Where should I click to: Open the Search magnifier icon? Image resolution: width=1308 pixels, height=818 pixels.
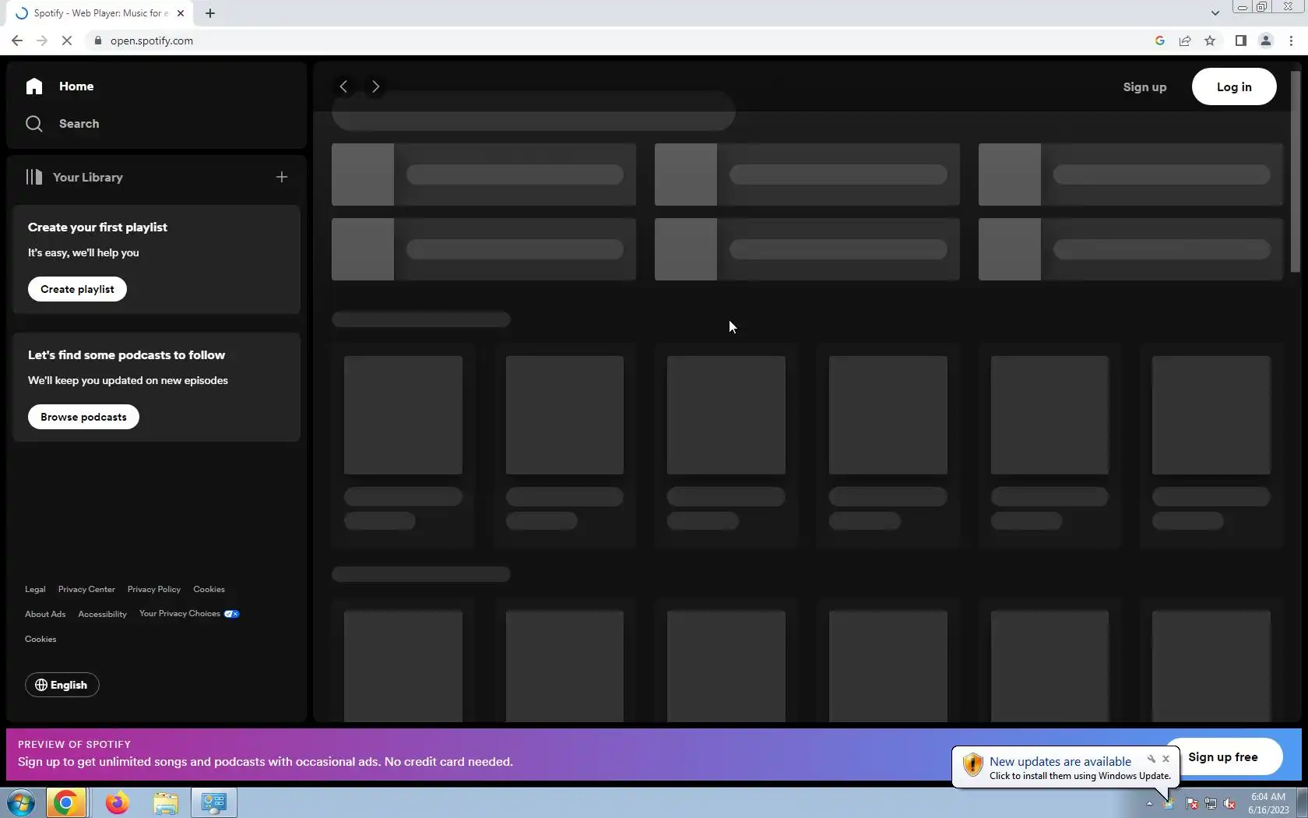[33, 124]
